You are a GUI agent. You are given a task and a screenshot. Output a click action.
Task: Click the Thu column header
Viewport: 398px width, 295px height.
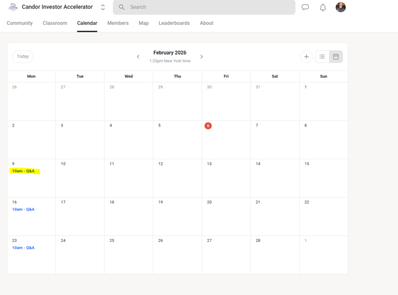click(x=177, y=76)
